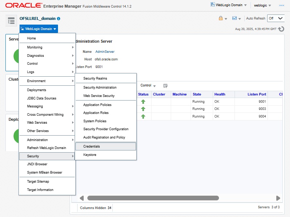Click the padlock change center icon
This screenshot has height=217, width=290.
220,18
